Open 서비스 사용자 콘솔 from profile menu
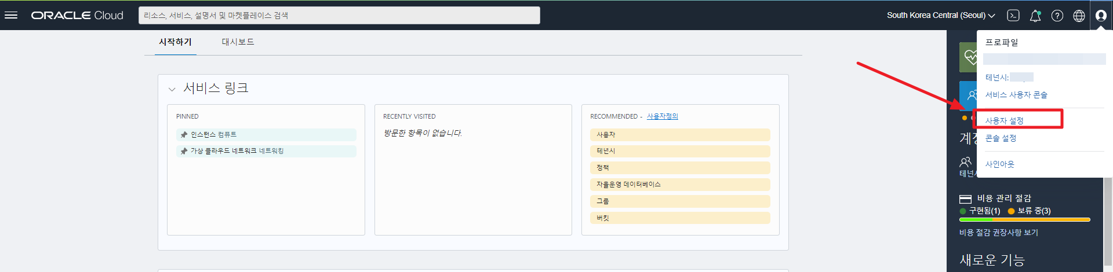This screenshot has width=1113, height=272. point(1016,95)
